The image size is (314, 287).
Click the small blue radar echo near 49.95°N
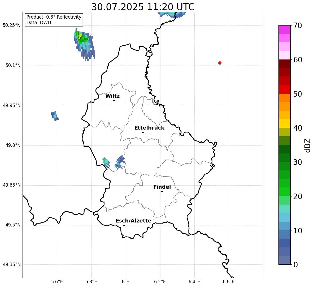[55, 116]
